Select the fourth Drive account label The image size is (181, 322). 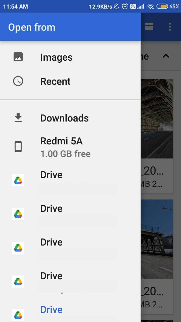pyautogui.click(x=51, y=276)
